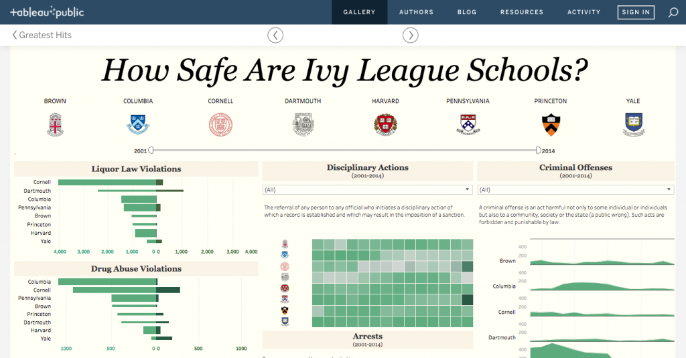Click Cornell's Liquor Law Violations bar

[x=111, y=182]
